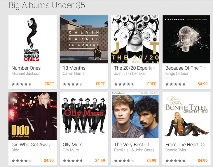213x167 pixels.
Task: Open Michael Jackson Number Ones album cover
Action: click(33, 39)
